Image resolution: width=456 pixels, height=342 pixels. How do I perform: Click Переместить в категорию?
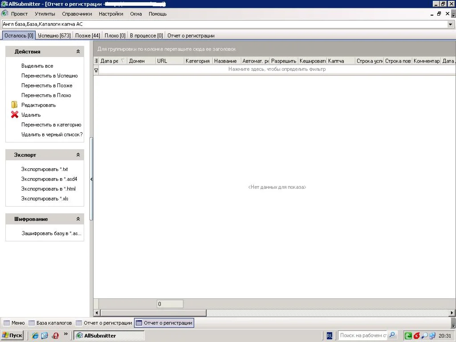[51, 125]
